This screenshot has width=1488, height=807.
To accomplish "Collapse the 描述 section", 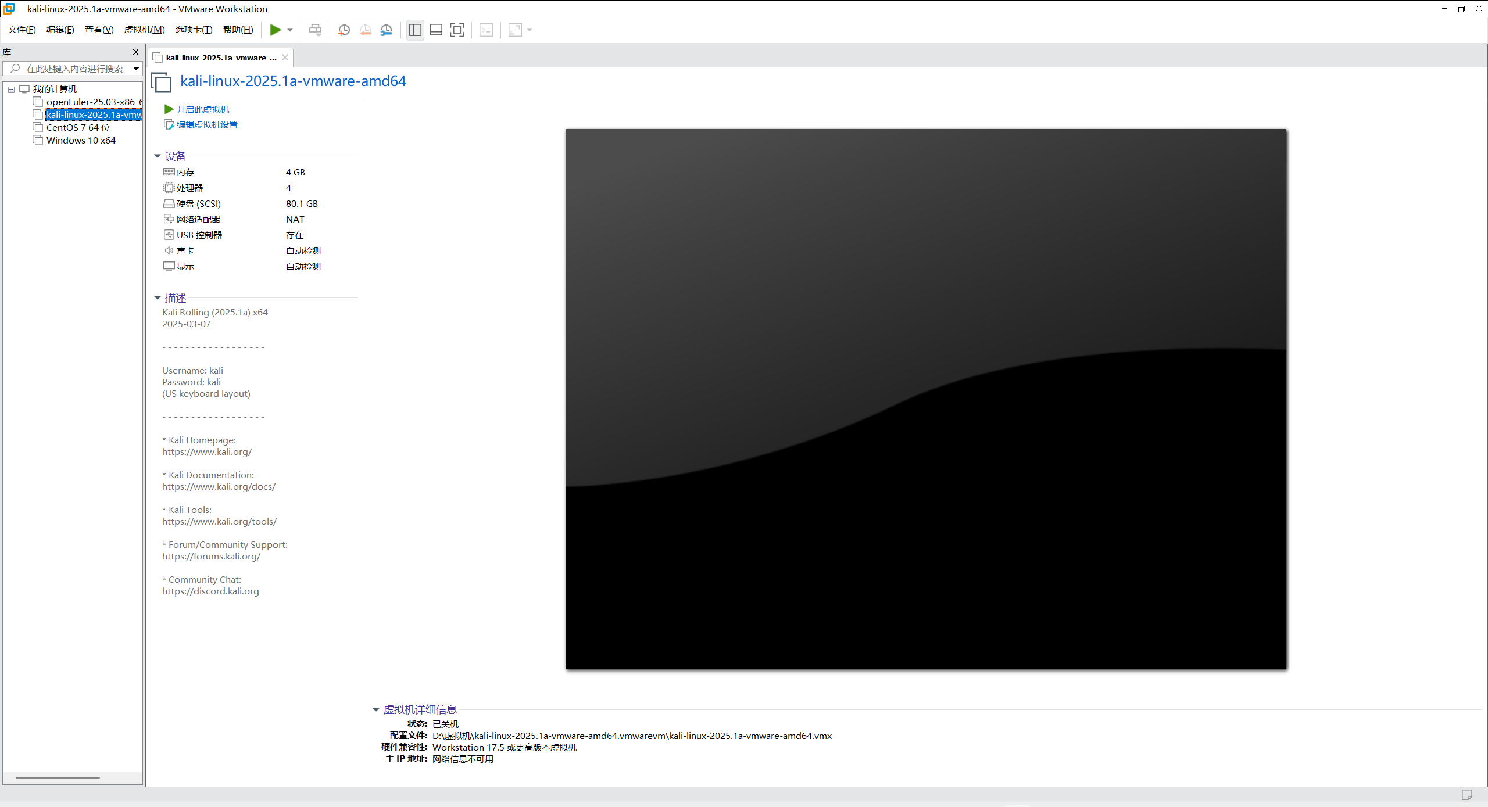I will (158, 298).
